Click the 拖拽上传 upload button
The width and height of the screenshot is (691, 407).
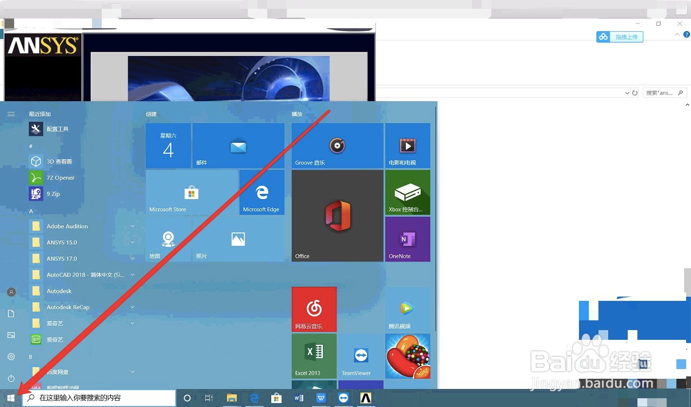pos(619,37)
